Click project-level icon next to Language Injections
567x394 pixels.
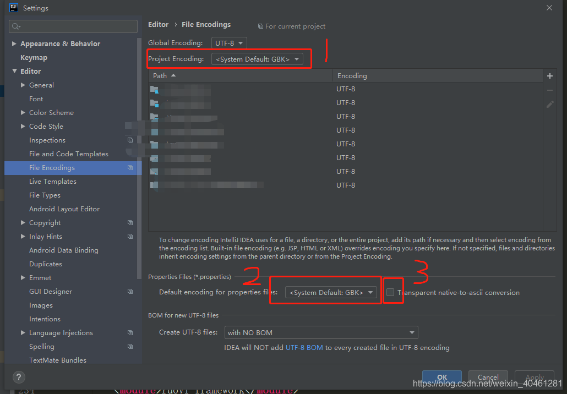click(x=130, y=332)
